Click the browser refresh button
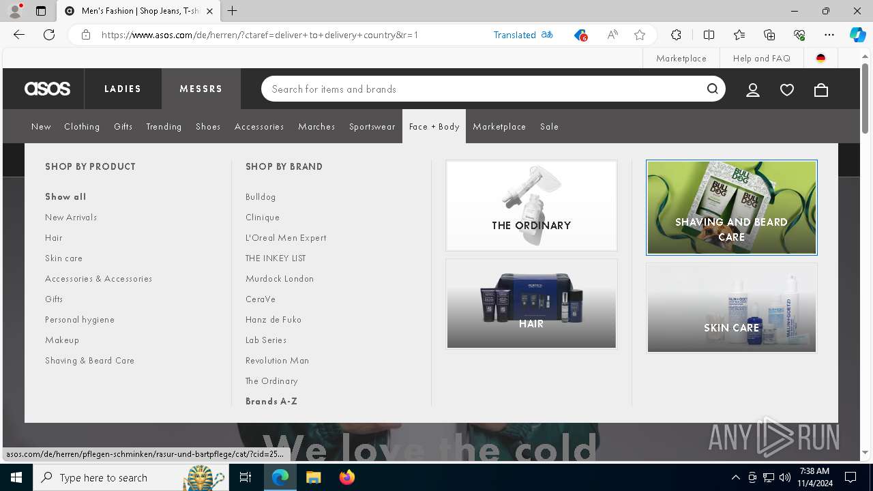Viewport: 873px width, 491px height. coord(49,35)
